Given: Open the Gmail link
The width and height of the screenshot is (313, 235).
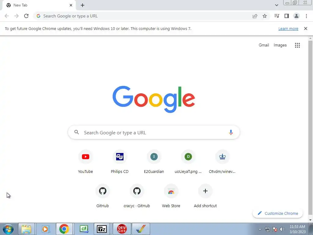Looking at the screenshot, I should [264, 45].
